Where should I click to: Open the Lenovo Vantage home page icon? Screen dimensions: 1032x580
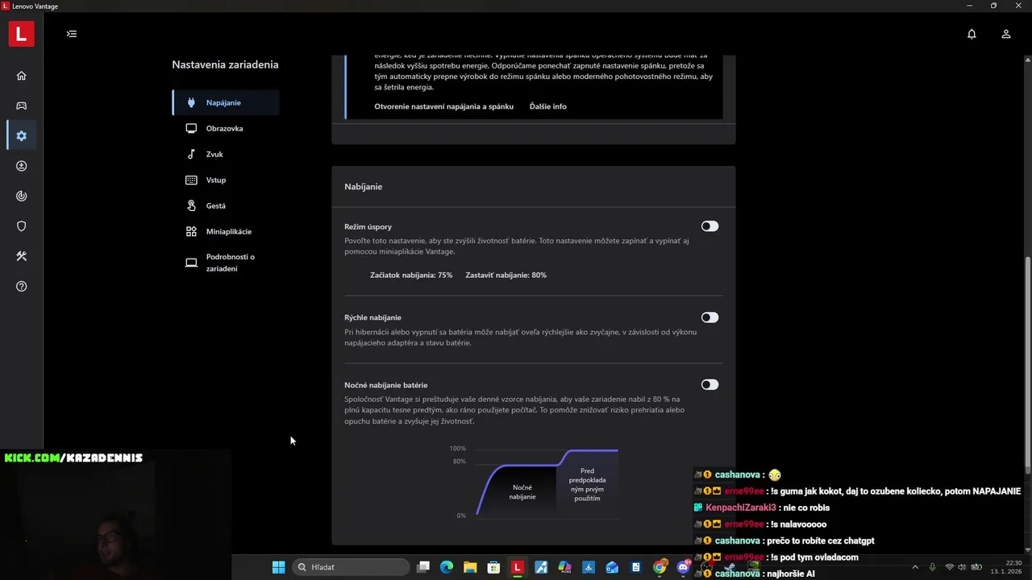[22, 76]
